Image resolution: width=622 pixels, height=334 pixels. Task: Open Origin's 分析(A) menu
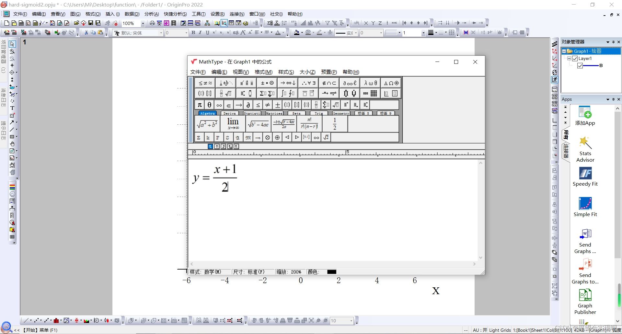tap(152, 14)
